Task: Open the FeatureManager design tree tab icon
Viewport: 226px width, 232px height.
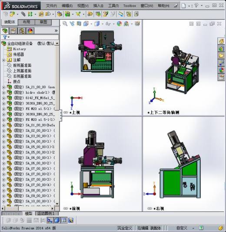Action: 5,31
